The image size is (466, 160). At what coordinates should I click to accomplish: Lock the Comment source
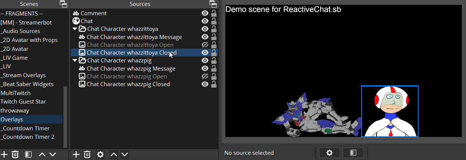coord(214,13)
